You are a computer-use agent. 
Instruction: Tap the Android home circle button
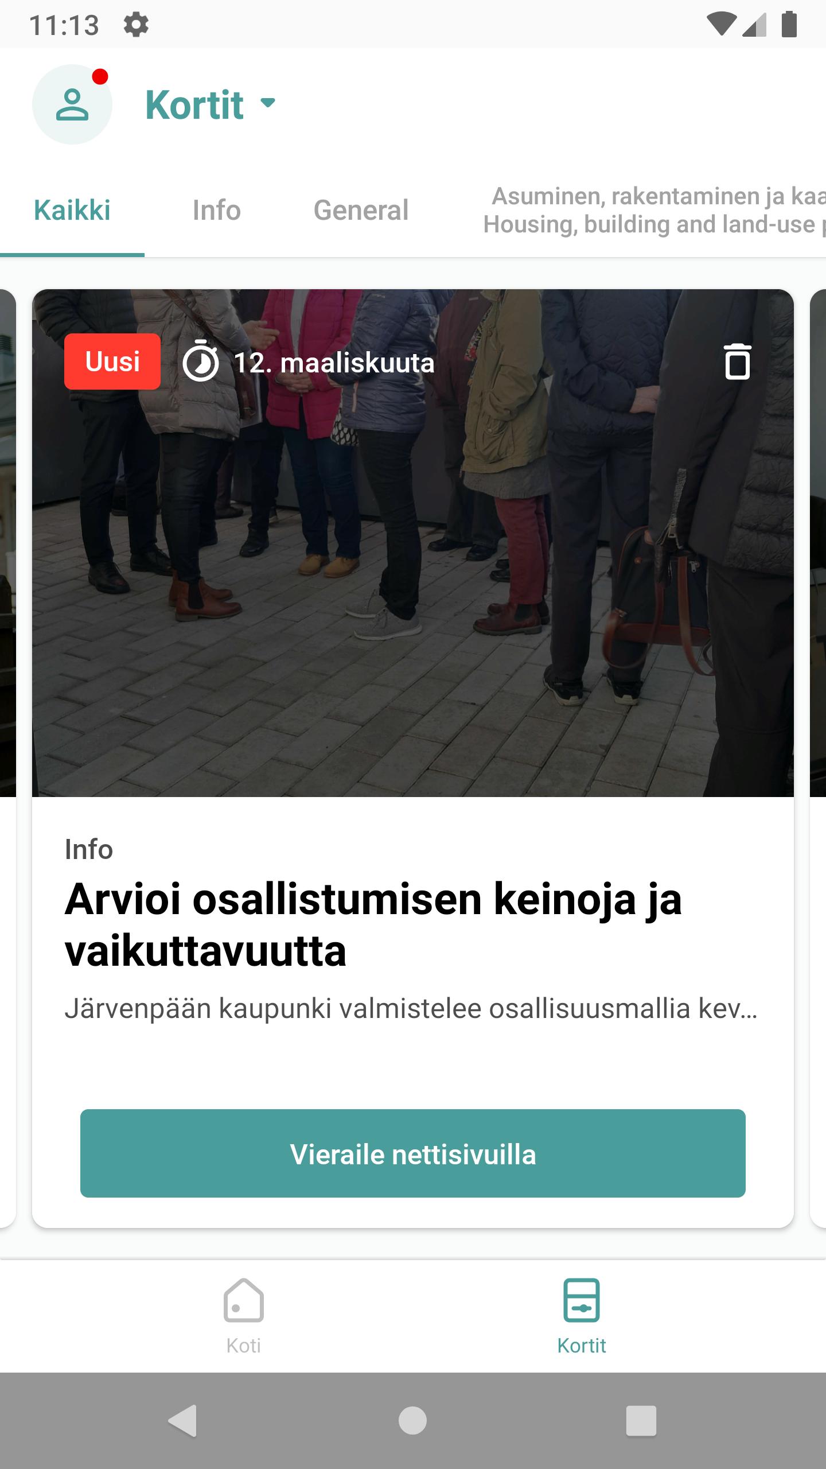[x=412, y=1421]
